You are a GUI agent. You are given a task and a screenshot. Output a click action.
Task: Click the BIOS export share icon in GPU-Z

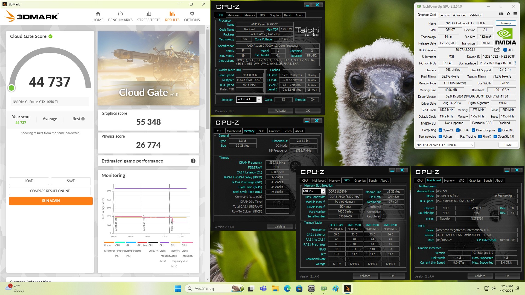(497, 50)
